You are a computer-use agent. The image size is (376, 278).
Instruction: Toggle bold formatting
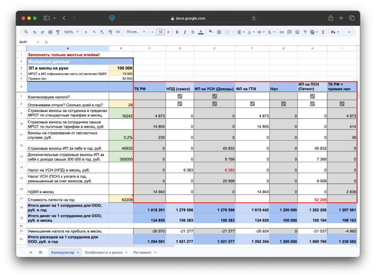click(177, 32)
